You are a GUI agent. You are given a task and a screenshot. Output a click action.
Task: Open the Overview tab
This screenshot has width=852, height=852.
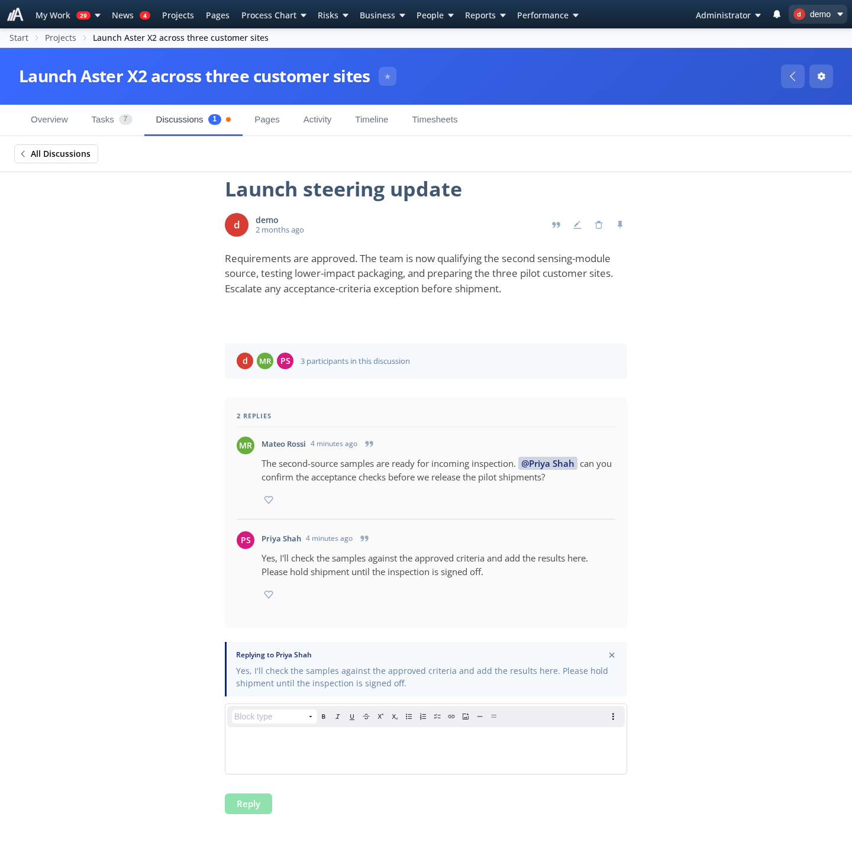(49, 120)
